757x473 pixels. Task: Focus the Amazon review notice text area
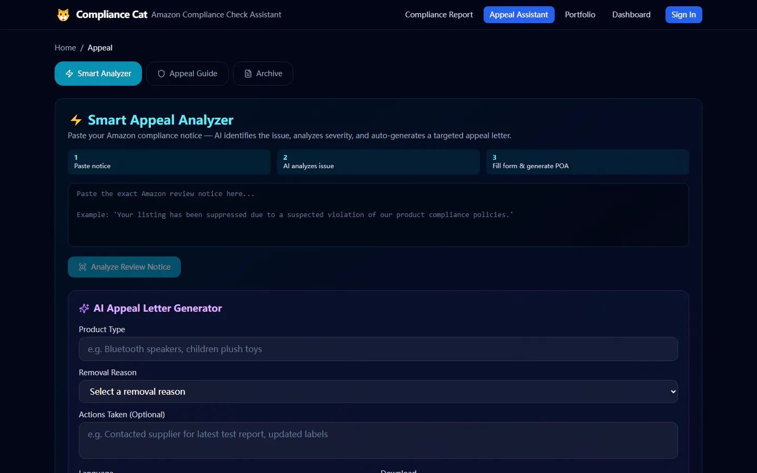pos(378,215)
